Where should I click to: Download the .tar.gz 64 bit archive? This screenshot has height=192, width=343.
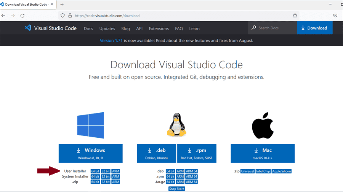click(x=170, y=182)
